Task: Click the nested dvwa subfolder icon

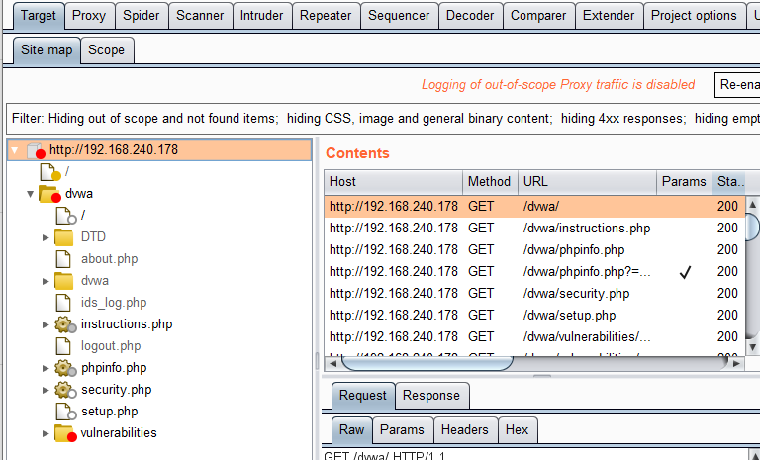Action: (63, 281)
